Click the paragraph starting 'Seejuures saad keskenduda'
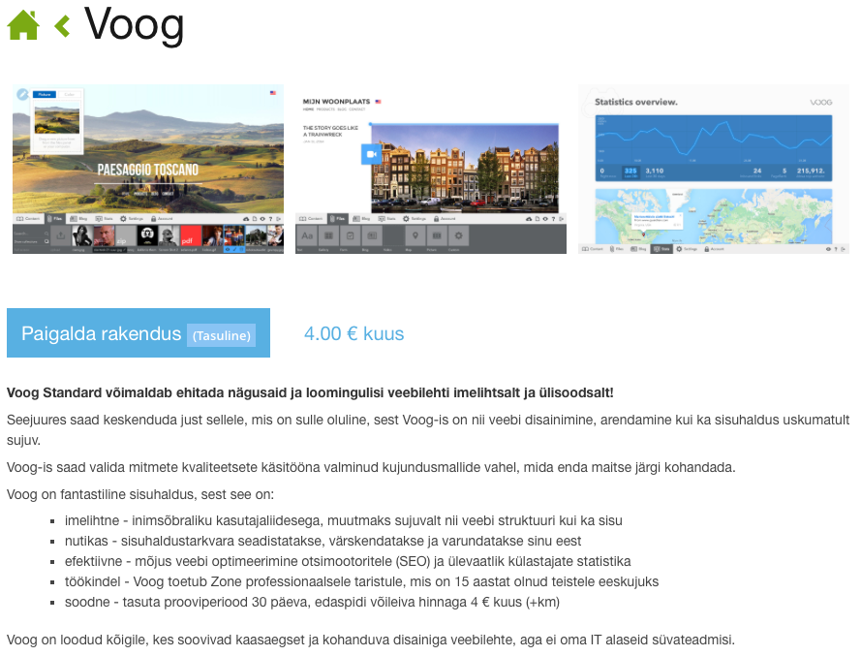 click(428, 430)
